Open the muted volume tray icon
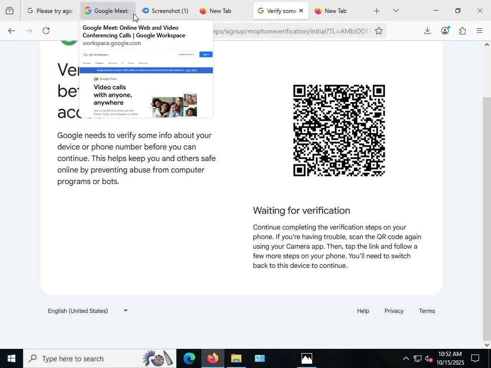 tap(429, 358)
